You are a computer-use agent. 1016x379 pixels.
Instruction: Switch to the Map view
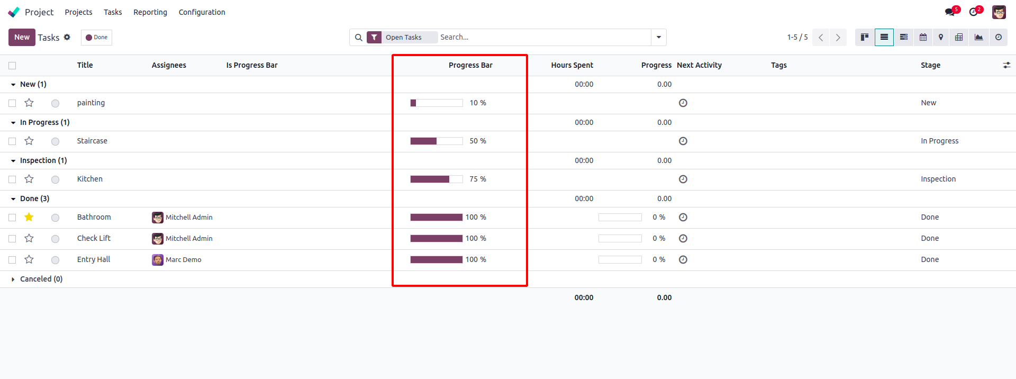click(941, 37)
